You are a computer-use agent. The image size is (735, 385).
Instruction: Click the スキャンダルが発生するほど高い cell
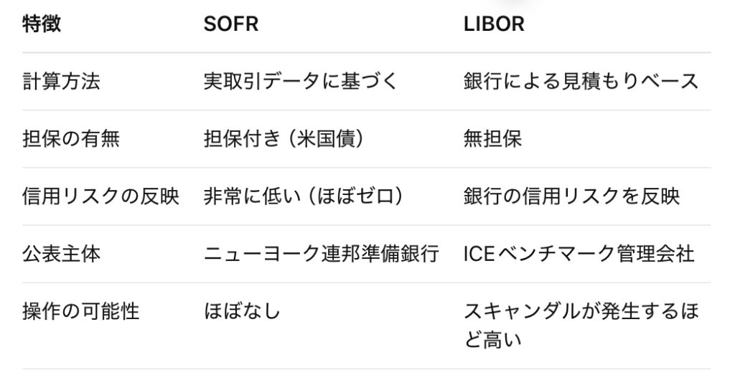point(581,324)
